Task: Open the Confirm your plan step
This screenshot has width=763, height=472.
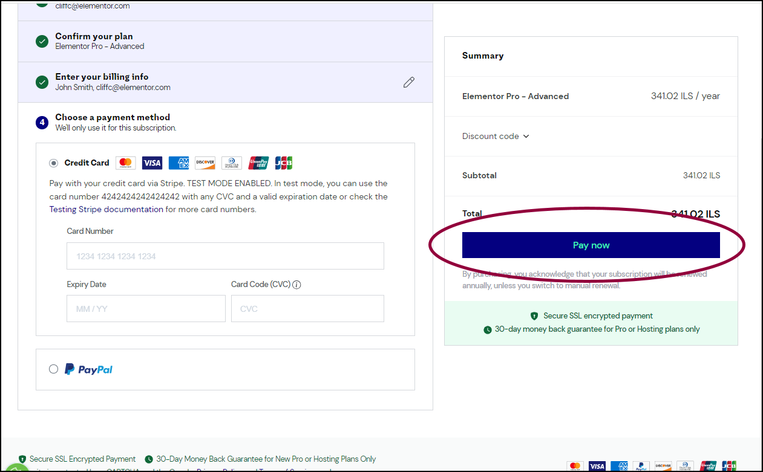Action: pyautogui.click(x=225, y=41)
